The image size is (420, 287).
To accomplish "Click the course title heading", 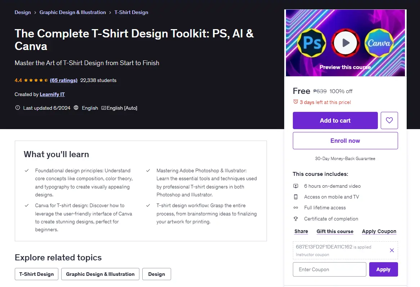I will click(134, 40).
